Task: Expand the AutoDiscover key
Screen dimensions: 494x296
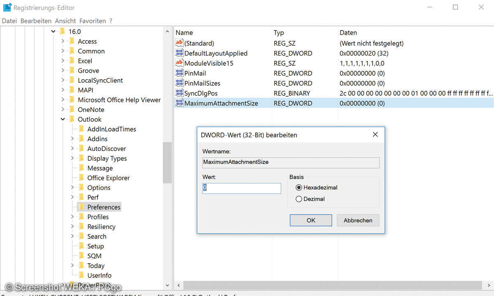Action: coord(72,149)
